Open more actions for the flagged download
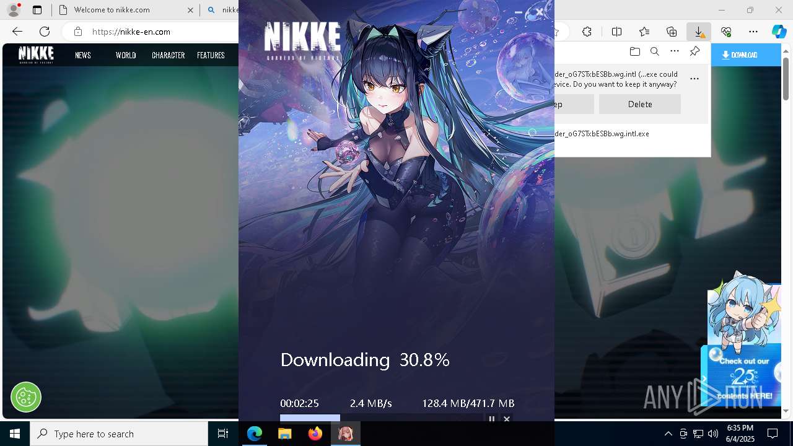This screenshot has width=793, height=446. (x=694, y=79)
